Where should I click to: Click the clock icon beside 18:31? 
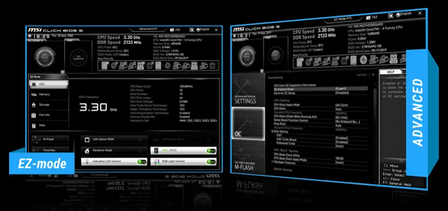[235, 36]
